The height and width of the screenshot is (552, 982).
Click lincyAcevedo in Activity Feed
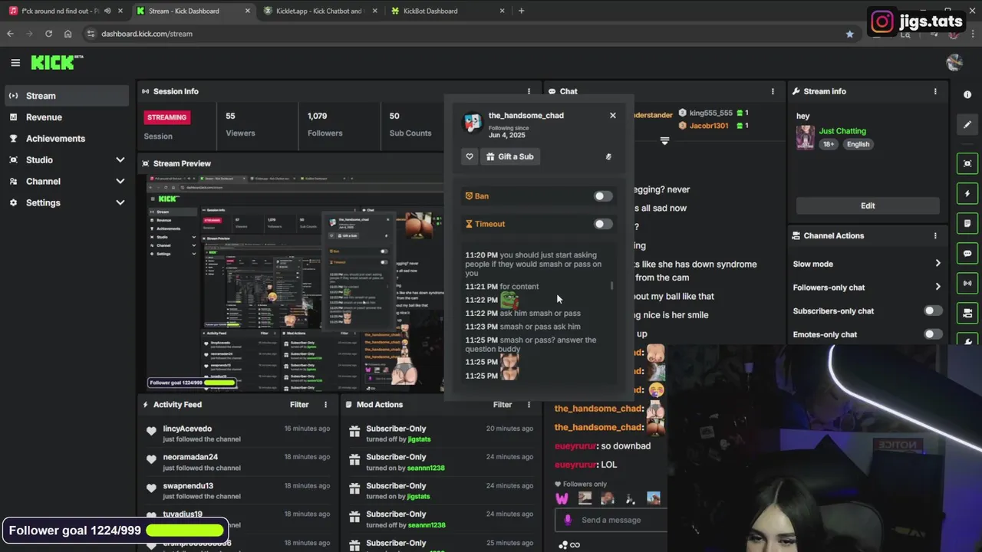coord(187,429)
